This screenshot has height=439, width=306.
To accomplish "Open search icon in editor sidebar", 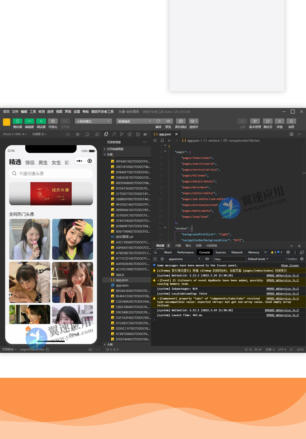I will point(114,134).
